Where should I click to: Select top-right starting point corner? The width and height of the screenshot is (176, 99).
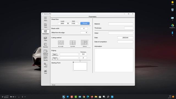point(87,62)
